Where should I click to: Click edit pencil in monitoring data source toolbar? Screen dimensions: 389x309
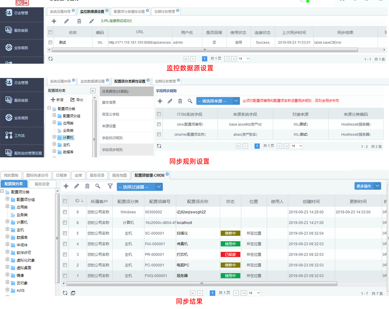click(x=66, y=21)
